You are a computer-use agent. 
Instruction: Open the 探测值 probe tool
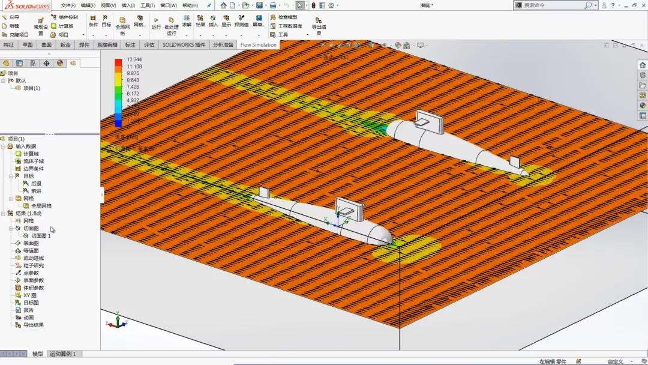(241, 19)
